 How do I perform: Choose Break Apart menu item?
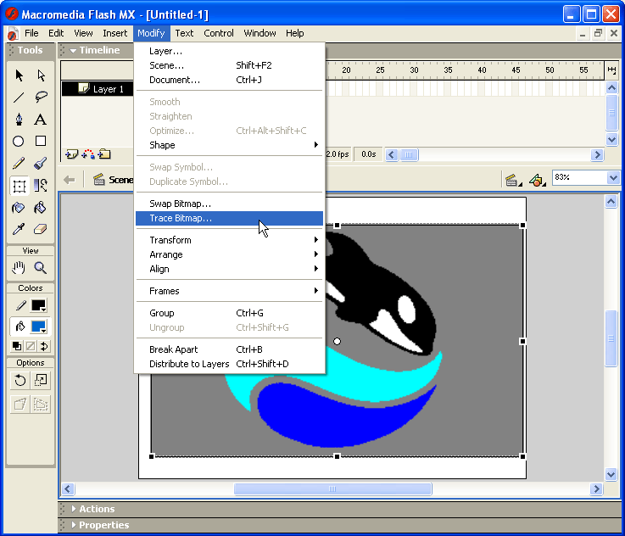[229, 349]
